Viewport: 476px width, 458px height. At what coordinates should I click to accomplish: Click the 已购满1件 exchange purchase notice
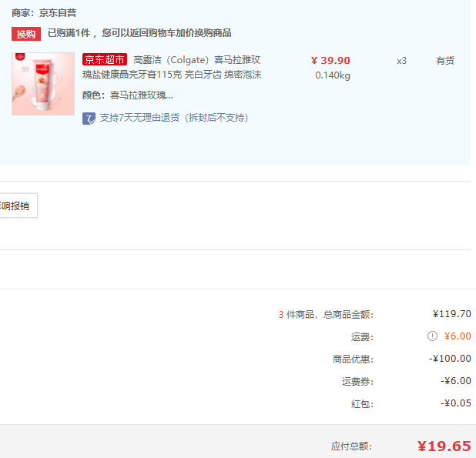pyautogui.click(x=139, y=33)
